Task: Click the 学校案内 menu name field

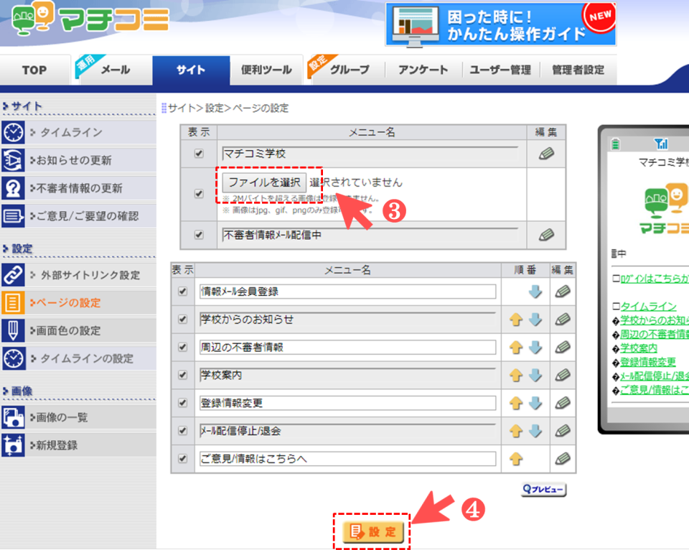Action: tap(347, 376)
